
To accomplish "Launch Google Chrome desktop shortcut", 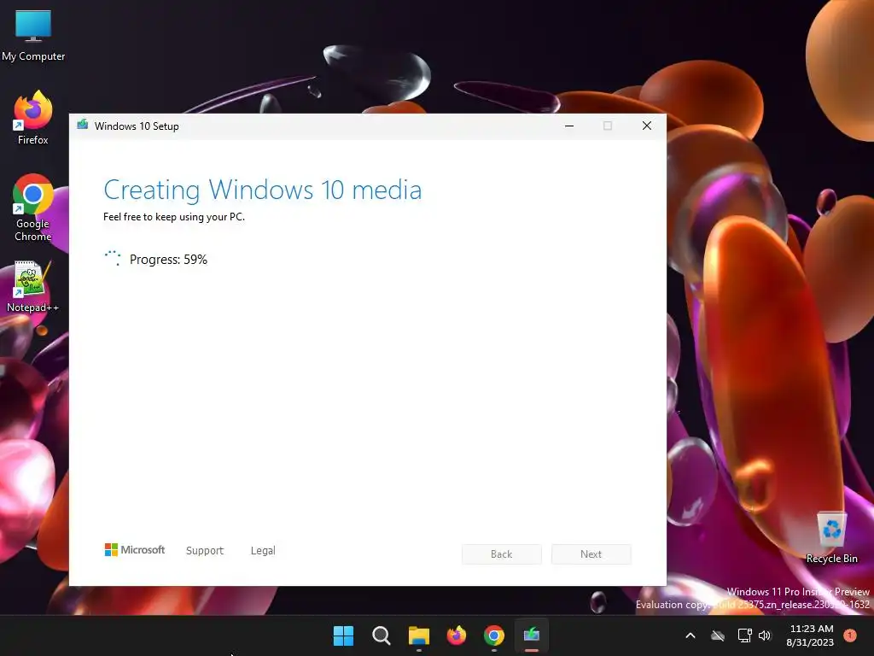I will [33, 208].
